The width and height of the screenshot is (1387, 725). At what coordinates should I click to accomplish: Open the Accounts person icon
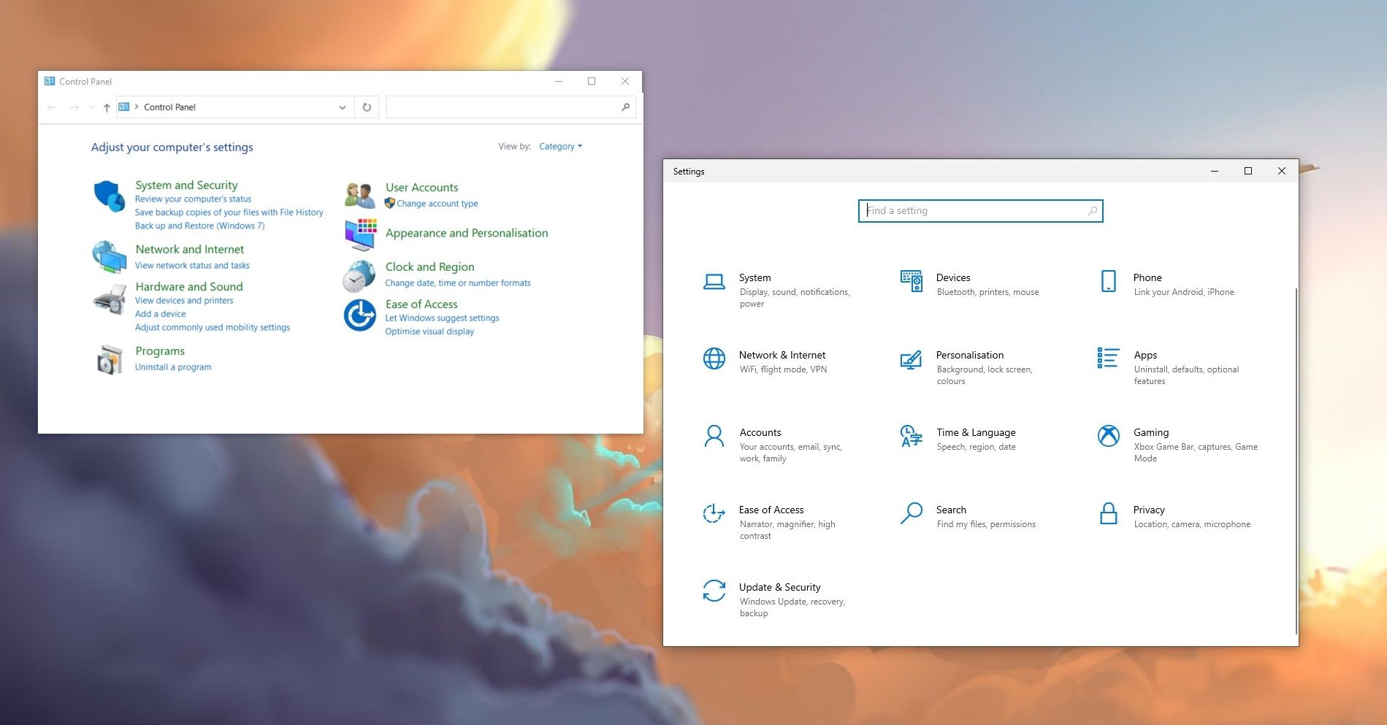714,436
